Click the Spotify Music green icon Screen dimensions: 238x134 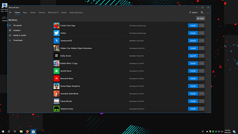coord(56,71)
